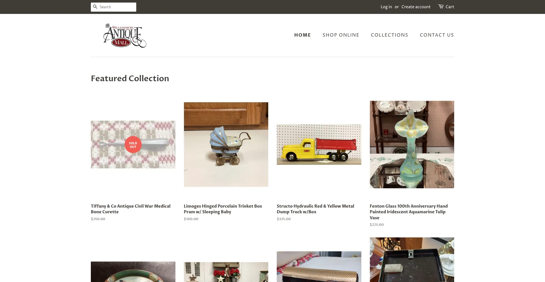Click the Cart text link

coord(450,7)
